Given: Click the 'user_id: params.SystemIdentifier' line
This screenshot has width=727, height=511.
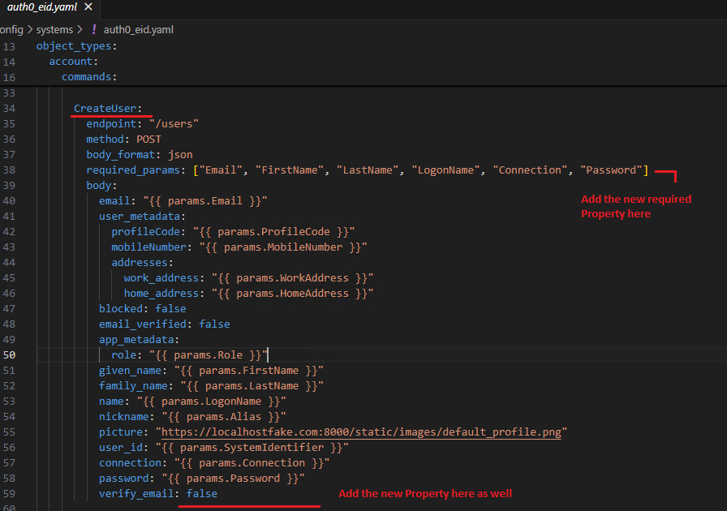Looking at the screenshot, I should point(223,447).
